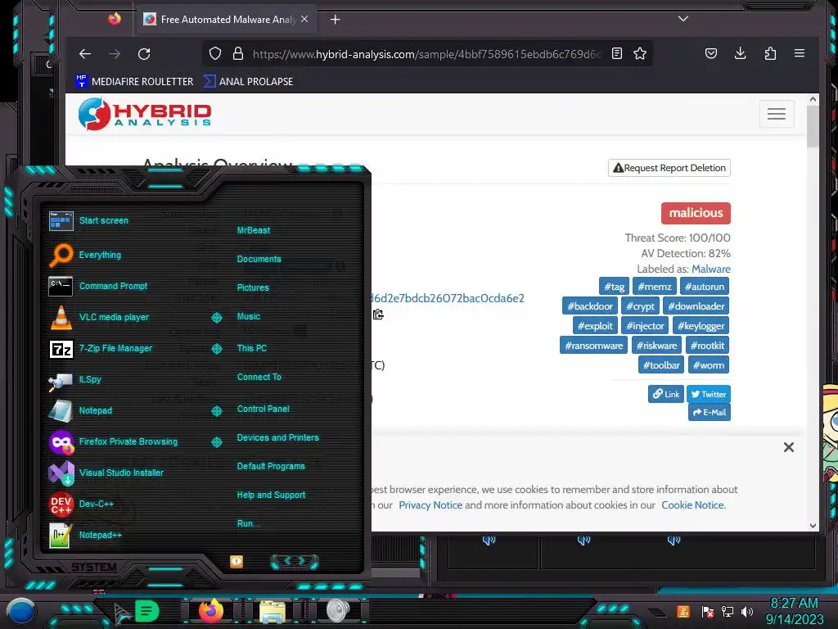Toggle reader view in address bar

tap(617, 53)
